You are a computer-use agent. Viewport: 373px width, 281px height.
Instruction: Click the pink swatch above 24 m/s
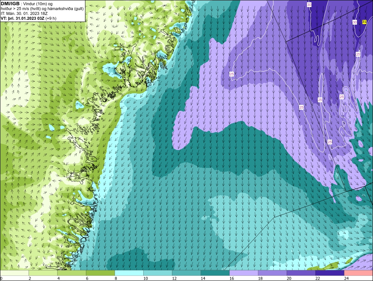click(358, 273)
